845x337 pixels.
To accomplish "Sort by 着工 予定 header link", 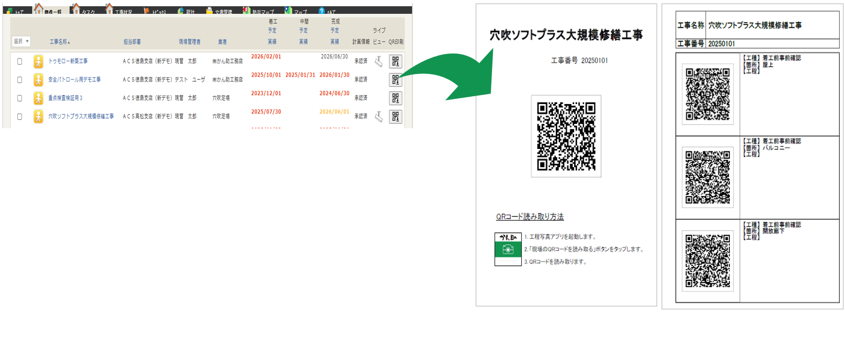I will (272, 31).
